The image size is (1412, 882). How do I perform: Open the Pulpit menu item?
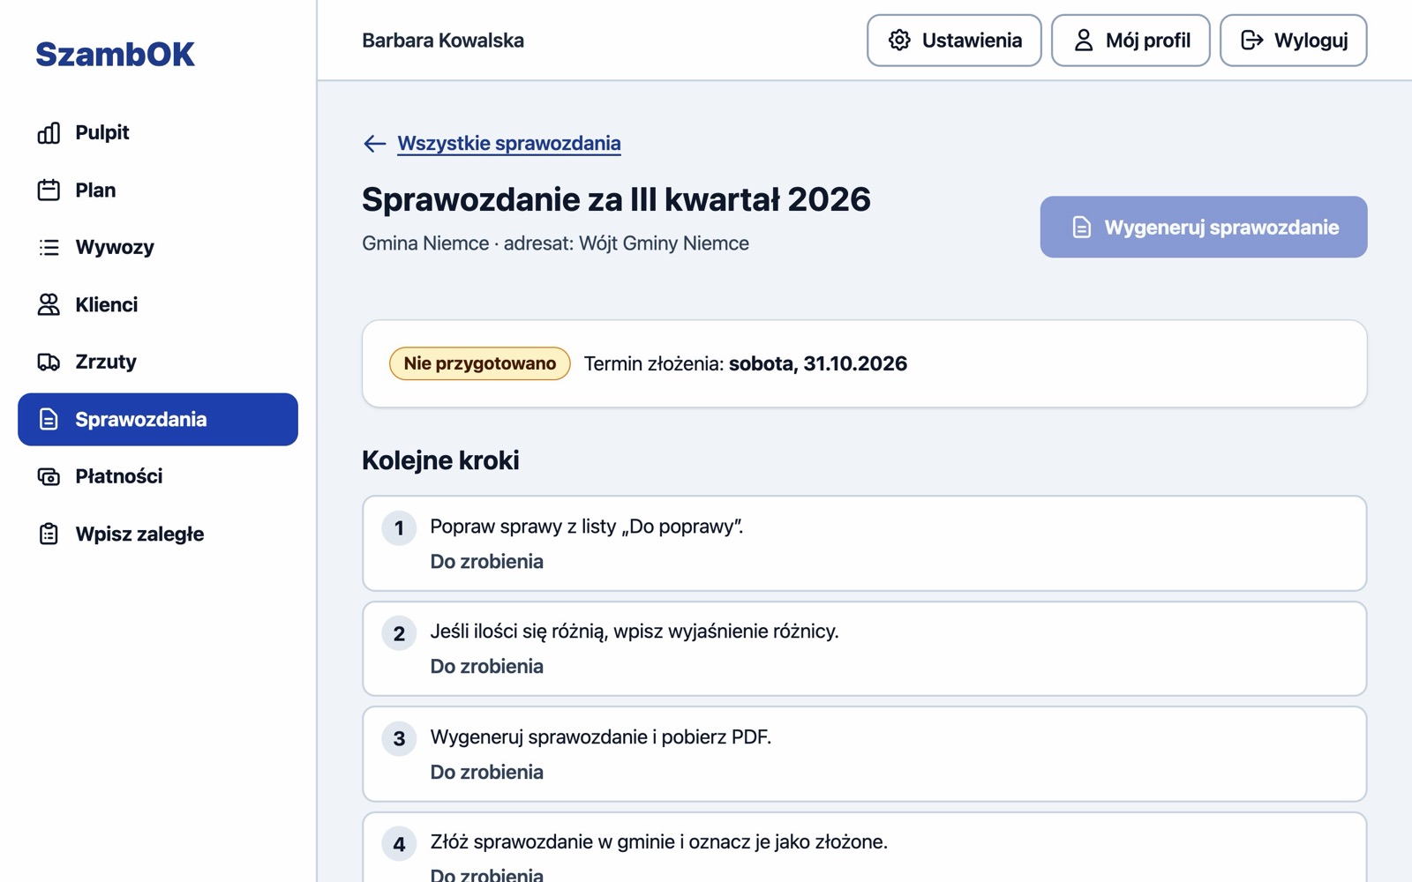(158, 133)
